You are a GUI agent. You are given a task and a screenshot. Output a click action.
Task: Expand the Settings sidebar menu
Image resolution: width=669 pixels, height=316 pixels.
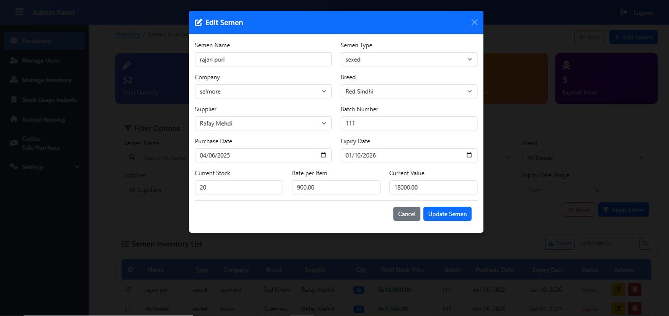click(44, 167)
